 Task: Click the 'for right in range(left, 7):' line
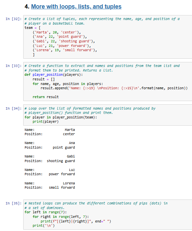tap(61, 217)
